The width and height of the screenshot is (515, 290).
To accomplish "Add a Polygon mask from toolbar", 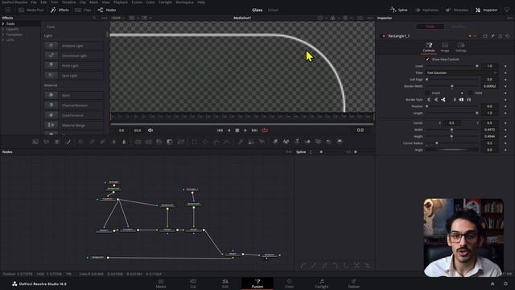I will click(x=216, y=142).
